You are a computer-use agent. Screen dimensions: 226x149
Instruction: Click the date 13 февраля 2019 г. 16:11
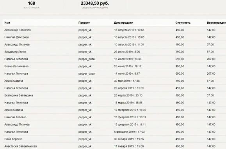(x=130, y=117)
